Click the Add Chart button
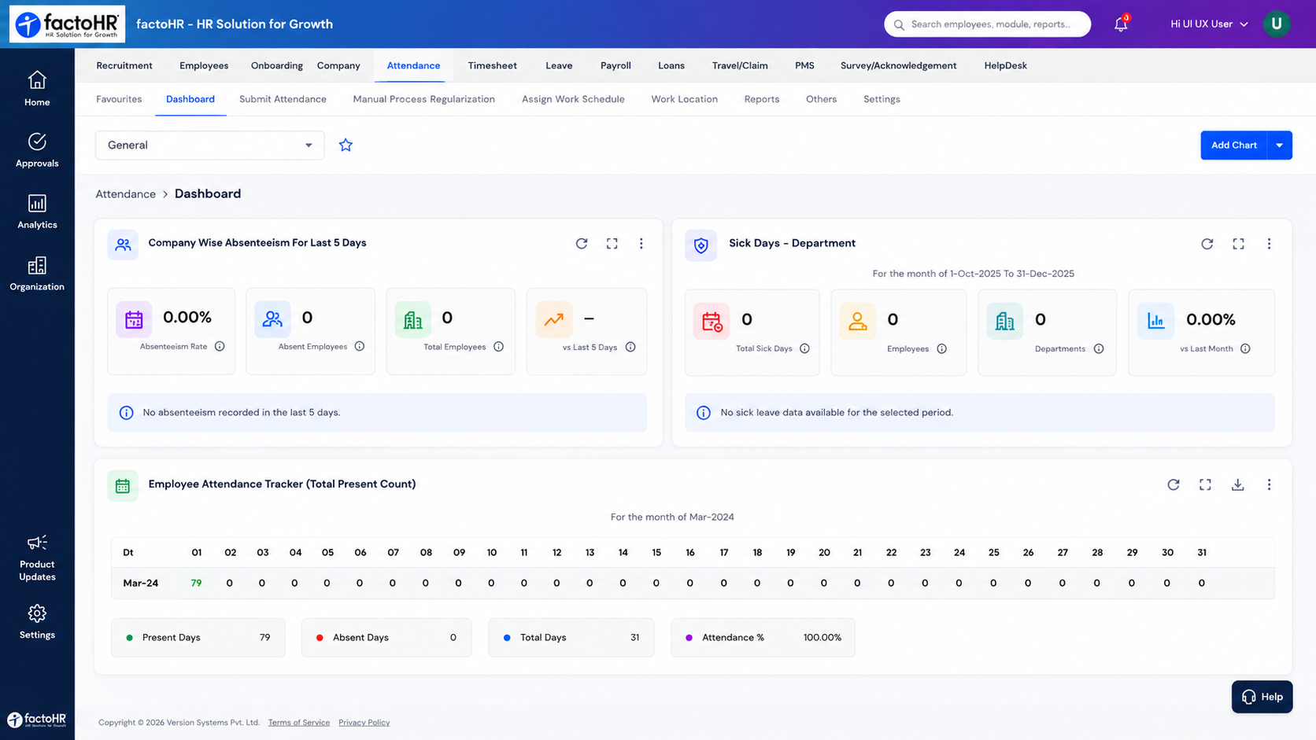Screen dimensions: 1316x740 [x=1234, y=145]
